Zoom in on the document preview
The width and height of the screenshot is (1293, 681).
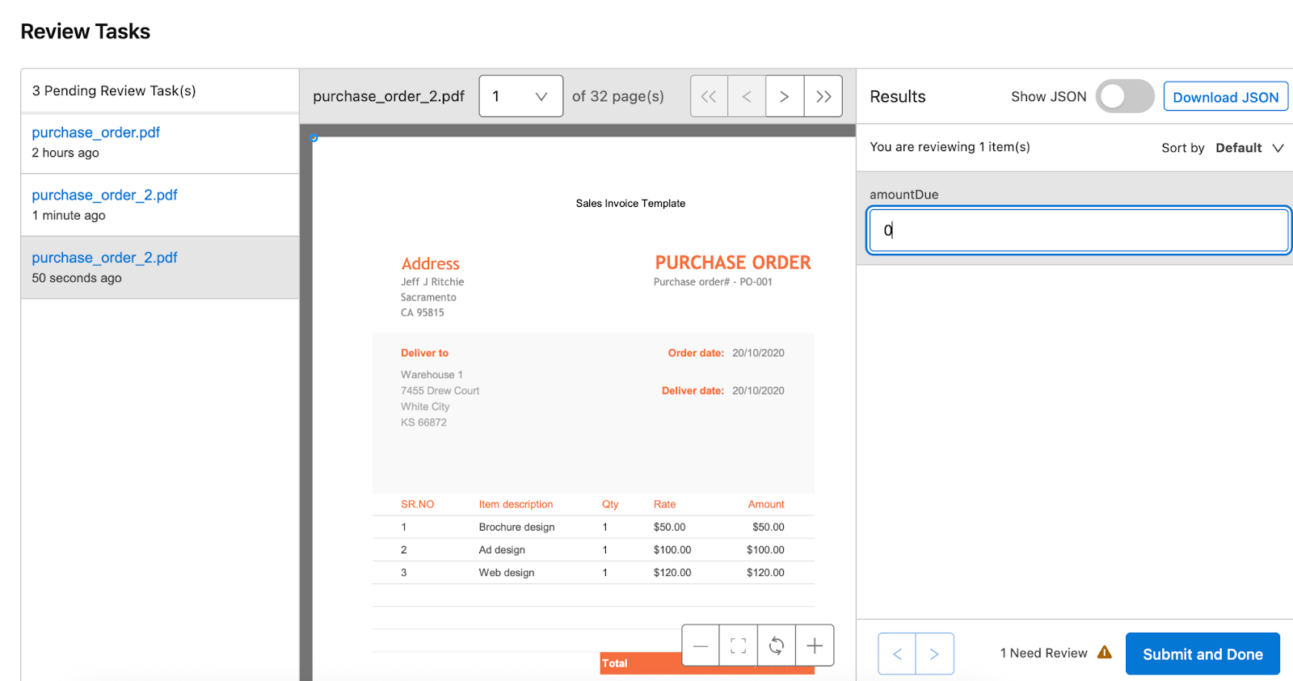[x=815, y=645]
